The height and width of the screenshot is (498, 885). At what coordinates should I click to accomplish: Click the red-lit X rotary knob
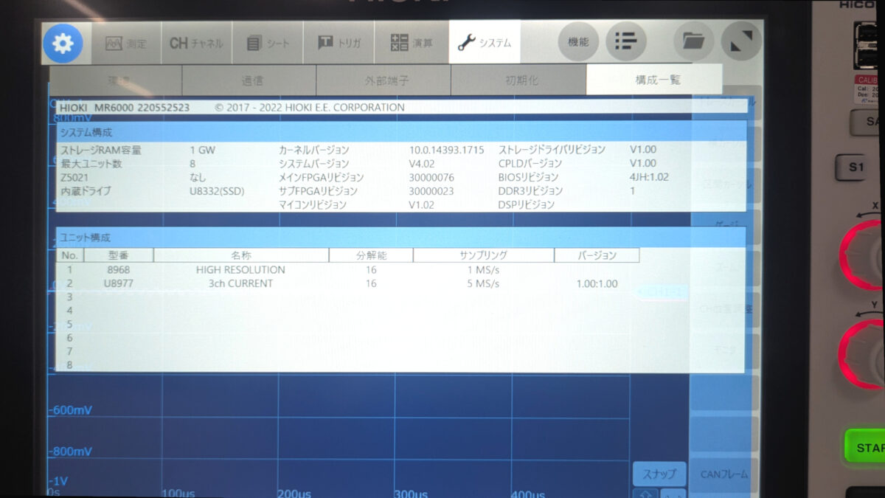[x=862, y=254]
